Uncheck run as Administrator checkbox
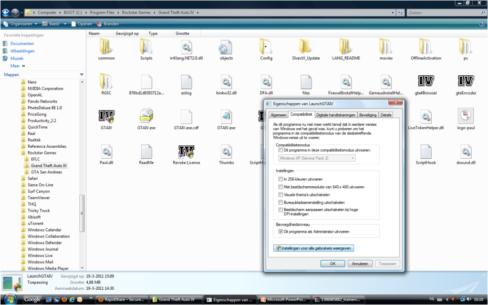This screenshot has height=305, width=488. pyautogui.click(x=280, y=232)
